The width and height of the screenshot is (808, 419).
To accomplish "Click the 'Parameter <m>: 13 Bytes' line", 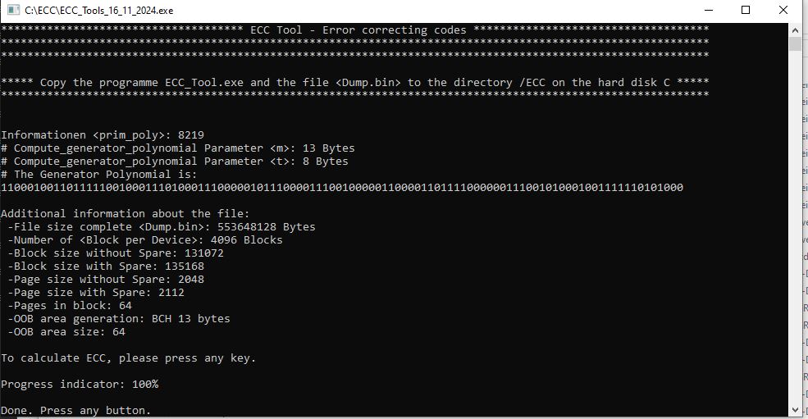I will point(178,148).
